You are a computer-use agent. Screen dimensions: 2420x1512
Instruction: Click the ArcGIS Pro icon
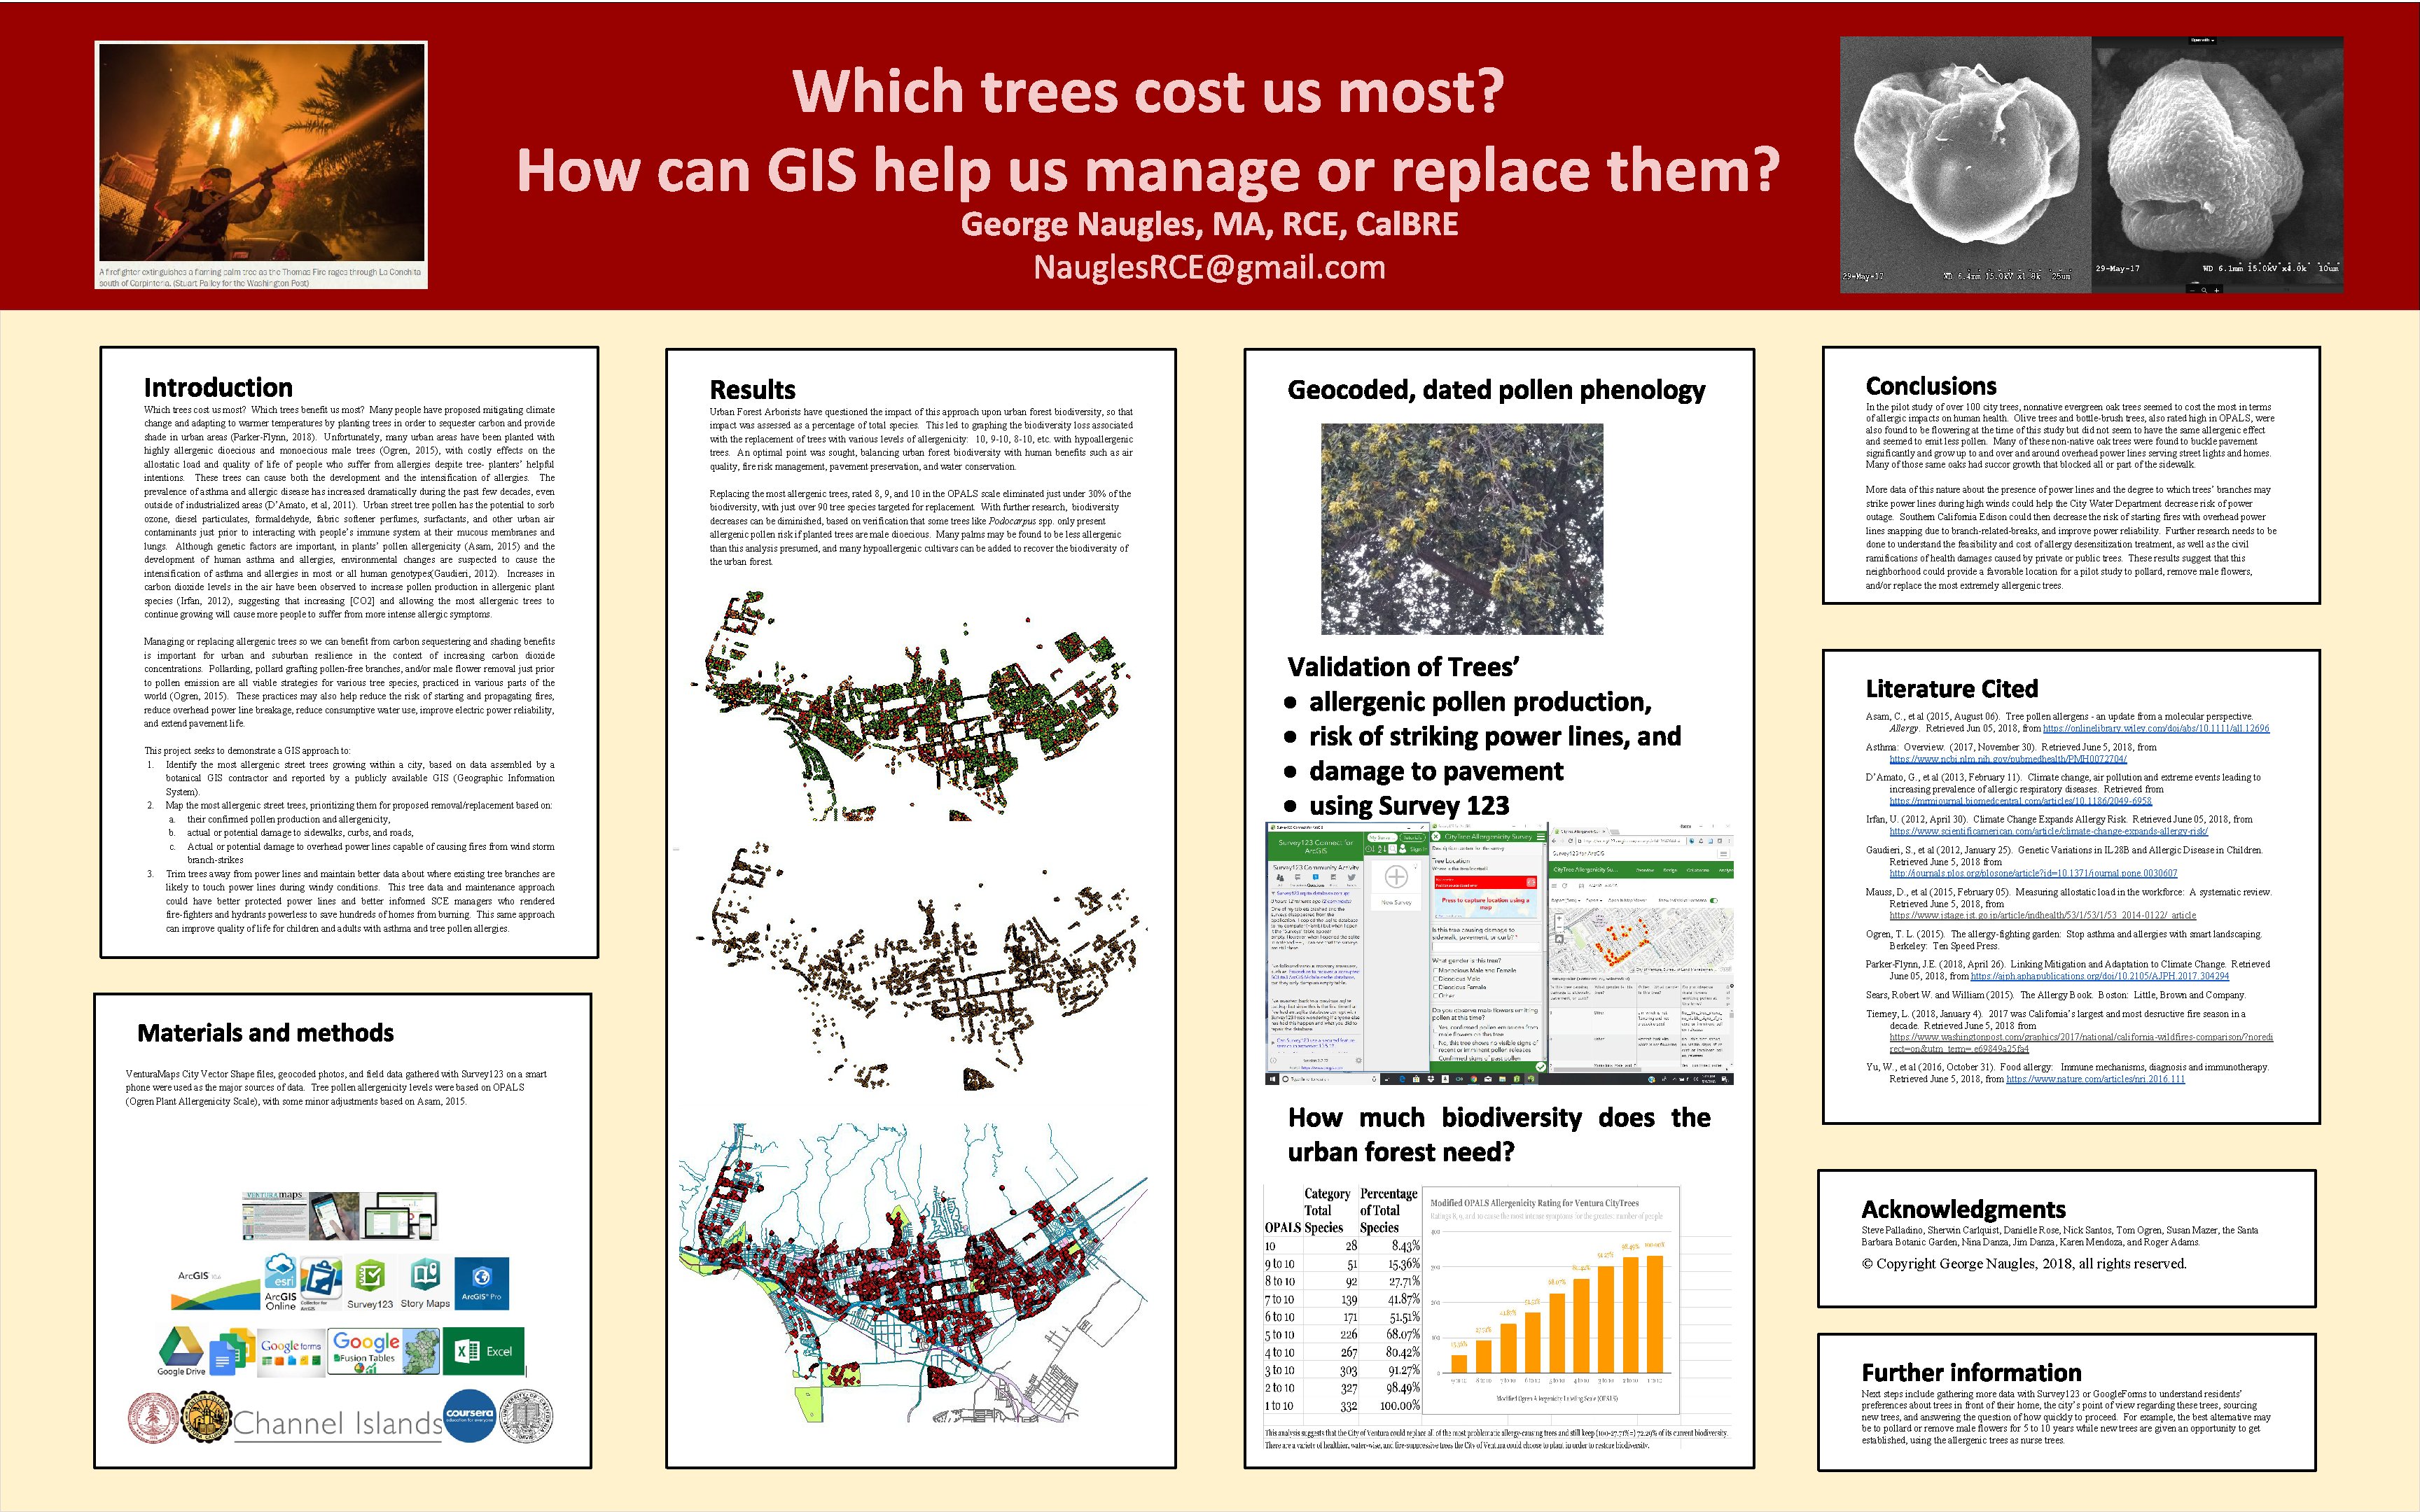click(x=481, y=1283)
